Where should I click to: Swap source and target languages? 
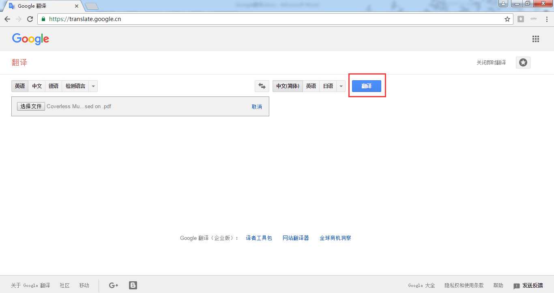point(262,86)
